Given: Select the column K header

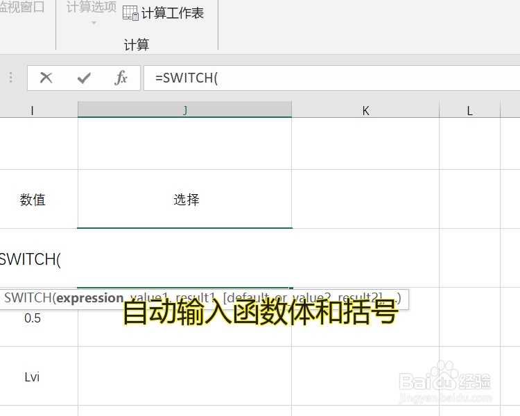Looking at the screenshot, I should coord(365,110).
